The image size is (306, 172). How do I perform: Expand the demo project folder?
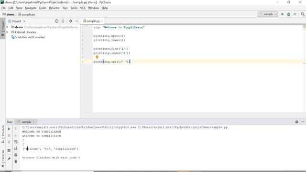(x=7, y=27)
